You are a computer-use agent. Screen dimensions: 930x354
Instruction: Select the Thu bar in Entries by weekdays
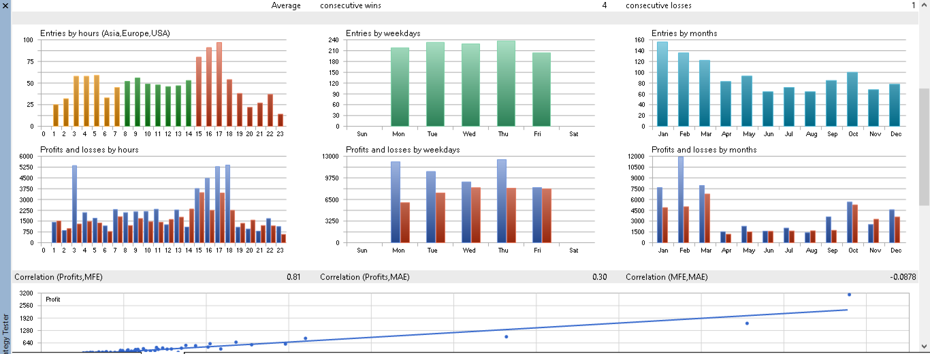(506, 83)
